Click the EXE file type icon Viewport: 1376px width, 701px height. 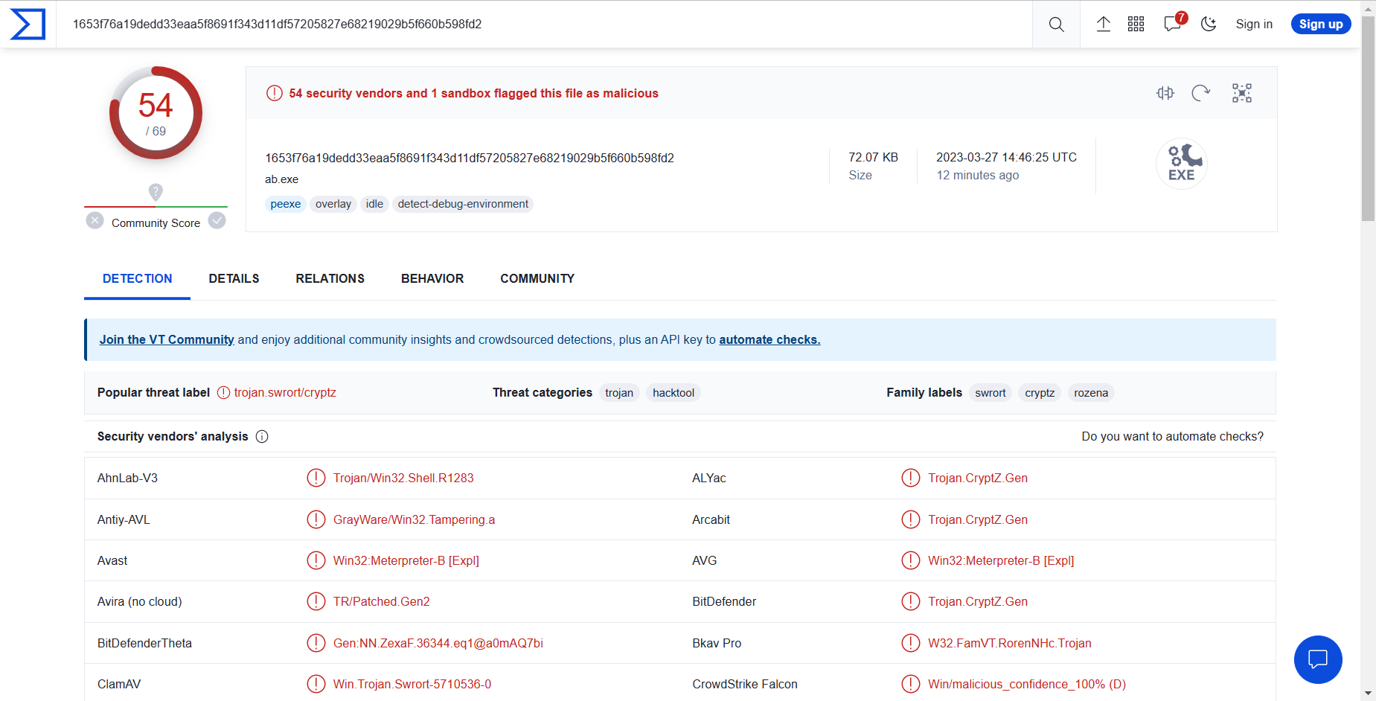tap(1182, 164)
